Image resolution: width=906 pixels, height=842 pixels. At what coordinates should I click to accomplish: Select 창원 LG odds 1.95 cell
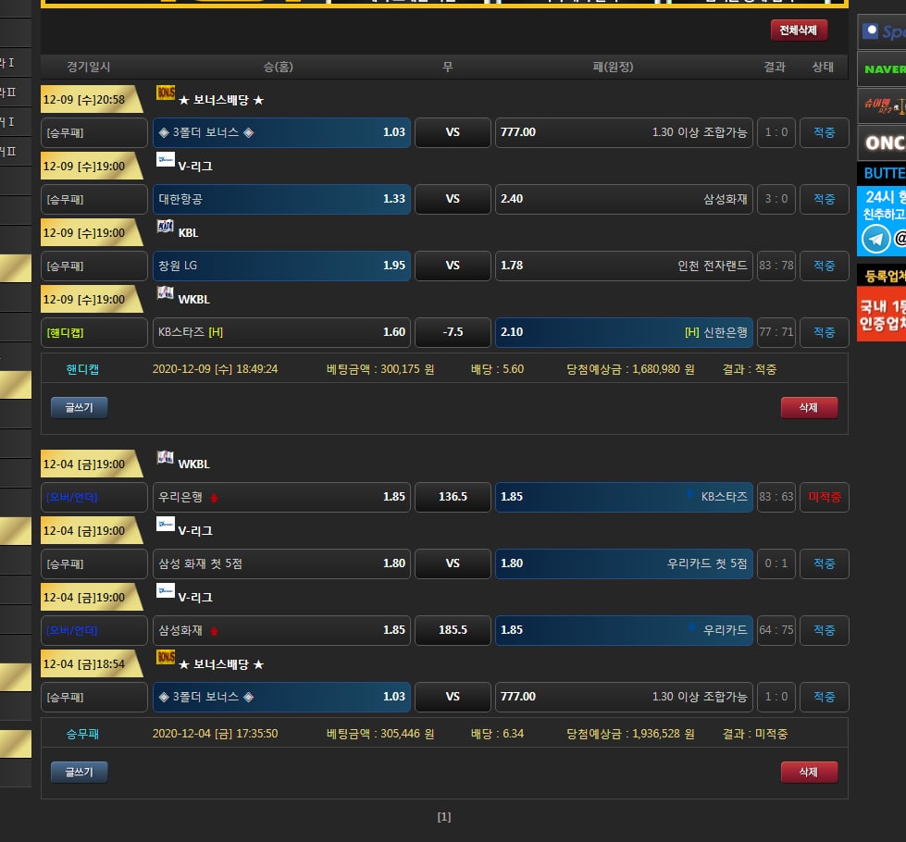click(x=281, y=266)
